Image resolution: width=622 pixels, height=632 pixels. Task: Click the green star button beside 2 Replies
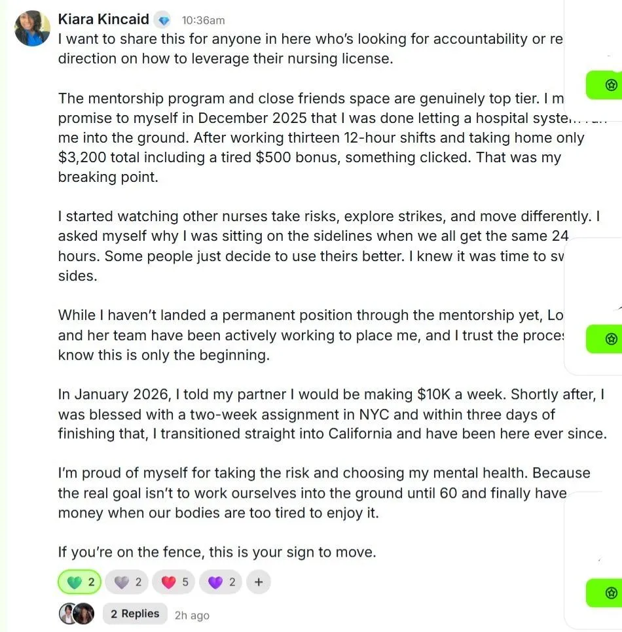pyautogui.click(x=604, y=593)
